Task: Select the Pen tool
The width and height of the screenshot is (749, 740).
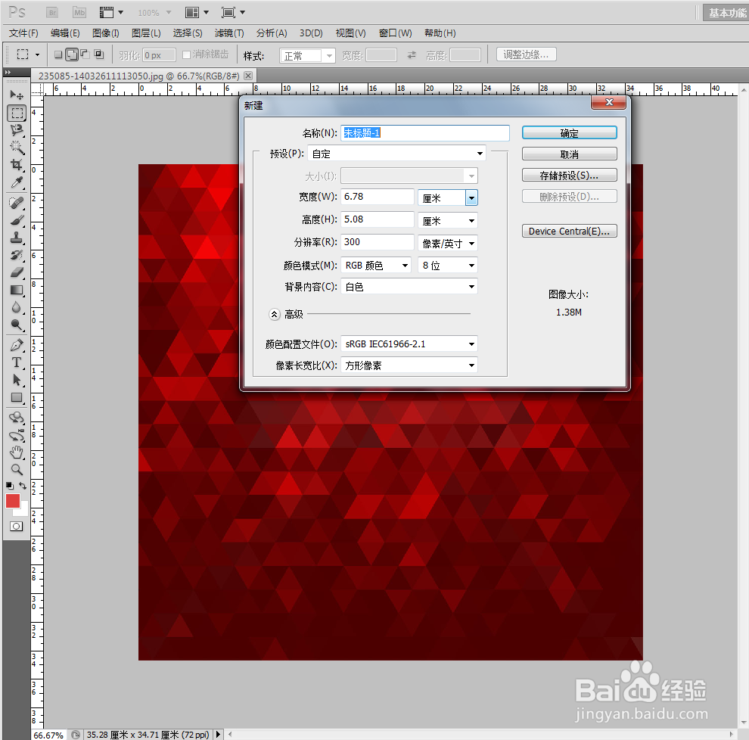Action: tap(17, 345)
